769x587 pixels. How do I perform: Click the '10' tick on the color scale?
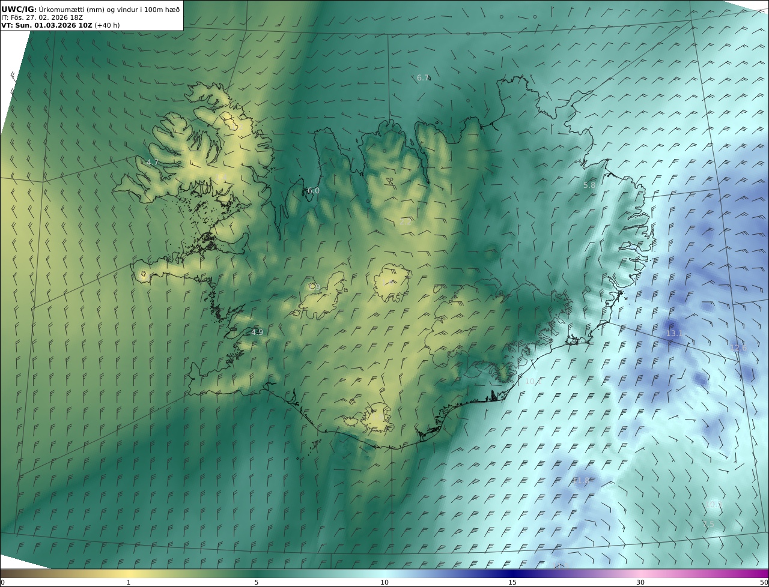(384, 582)
